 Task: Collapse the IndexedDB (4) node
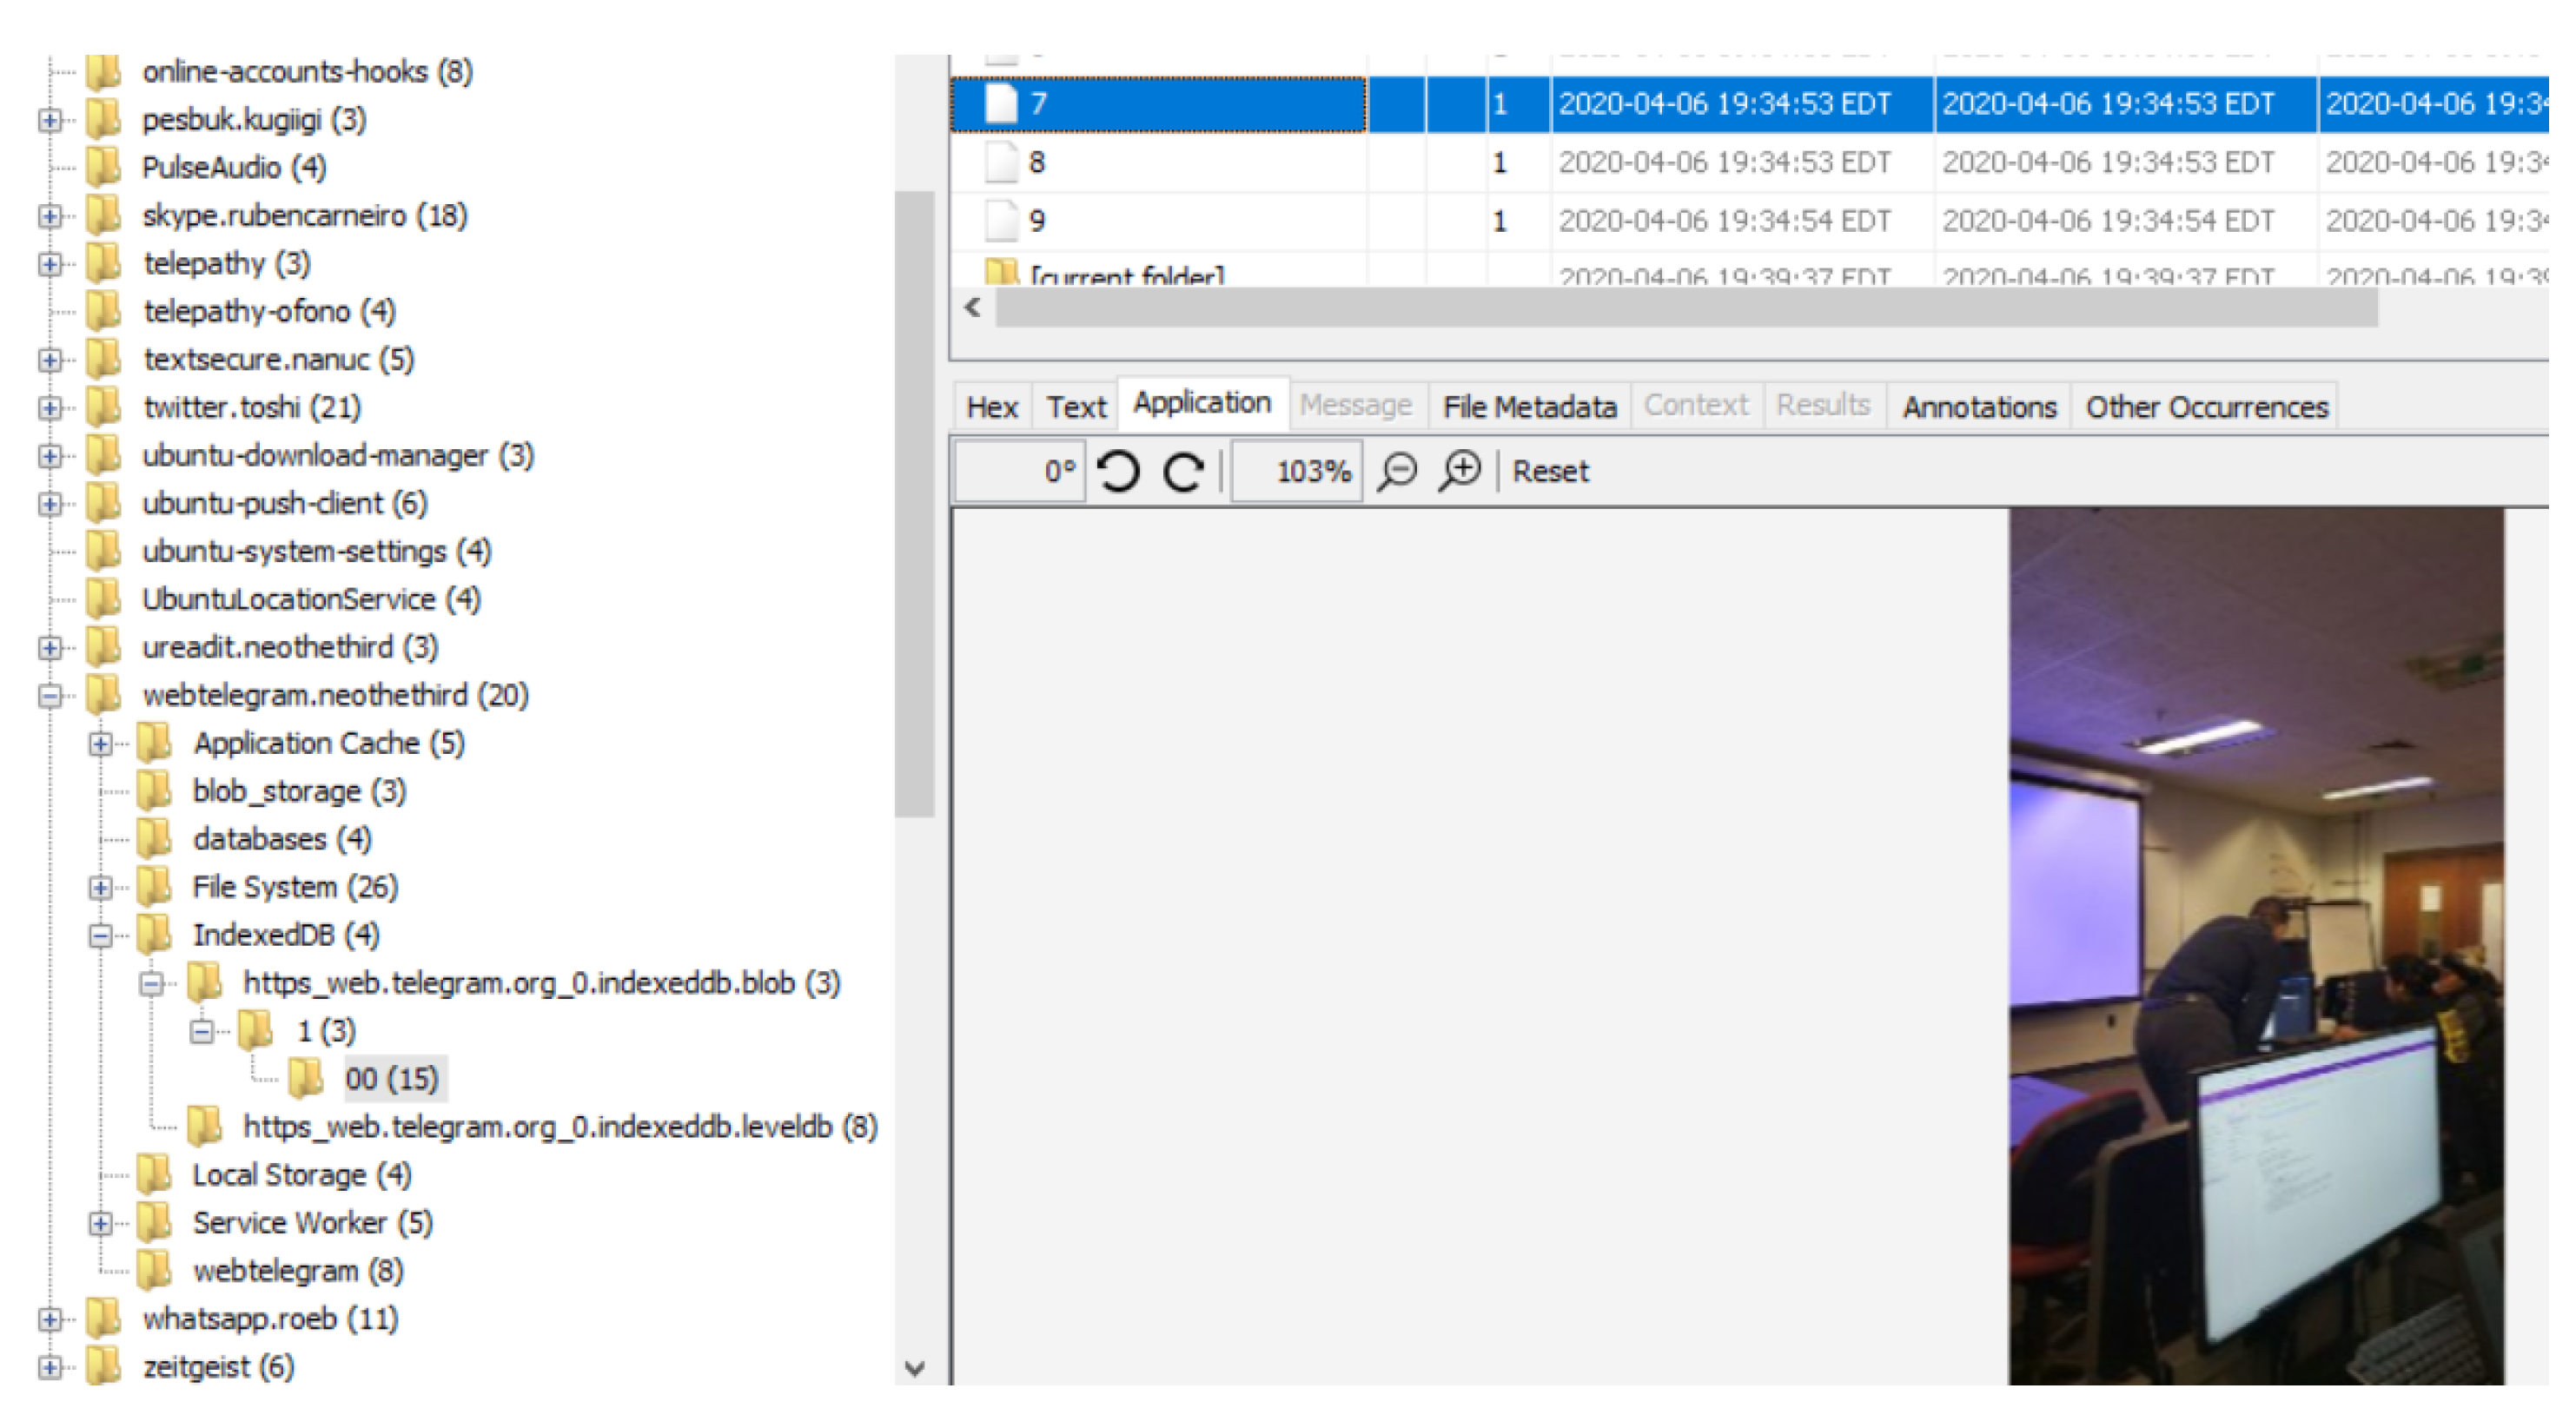pyautogui.click(x=100, y=936)
